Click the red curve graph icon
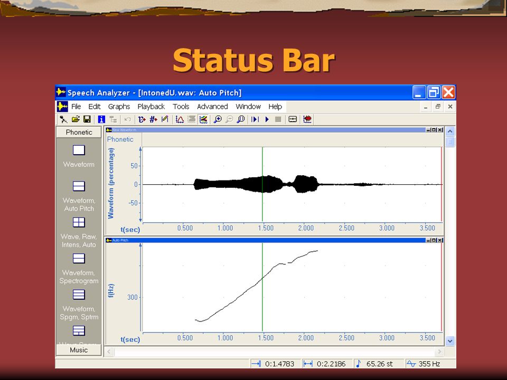The width and height of the screenshot is (507, 380). tap(180, 119)
